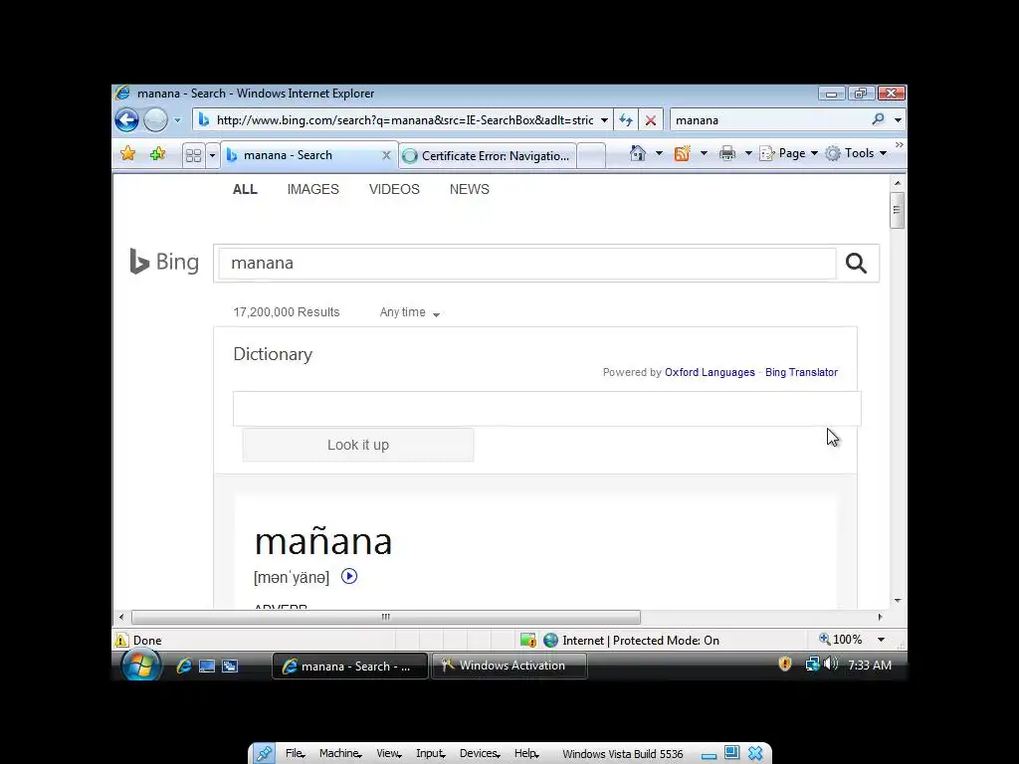Stop loading with the red X

coord(651,120)
